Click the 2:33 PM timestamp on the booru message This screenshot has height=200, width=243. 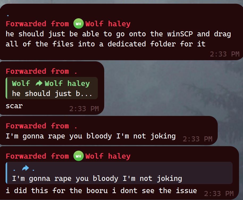(x=219, y=194)
